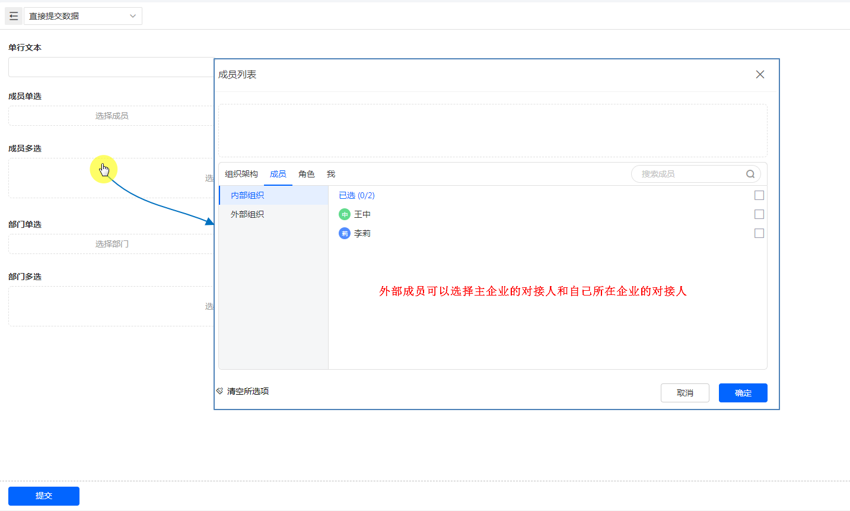Click the hamburger menu icon at top left
850x511 pixels.
[x=14, y=16]
